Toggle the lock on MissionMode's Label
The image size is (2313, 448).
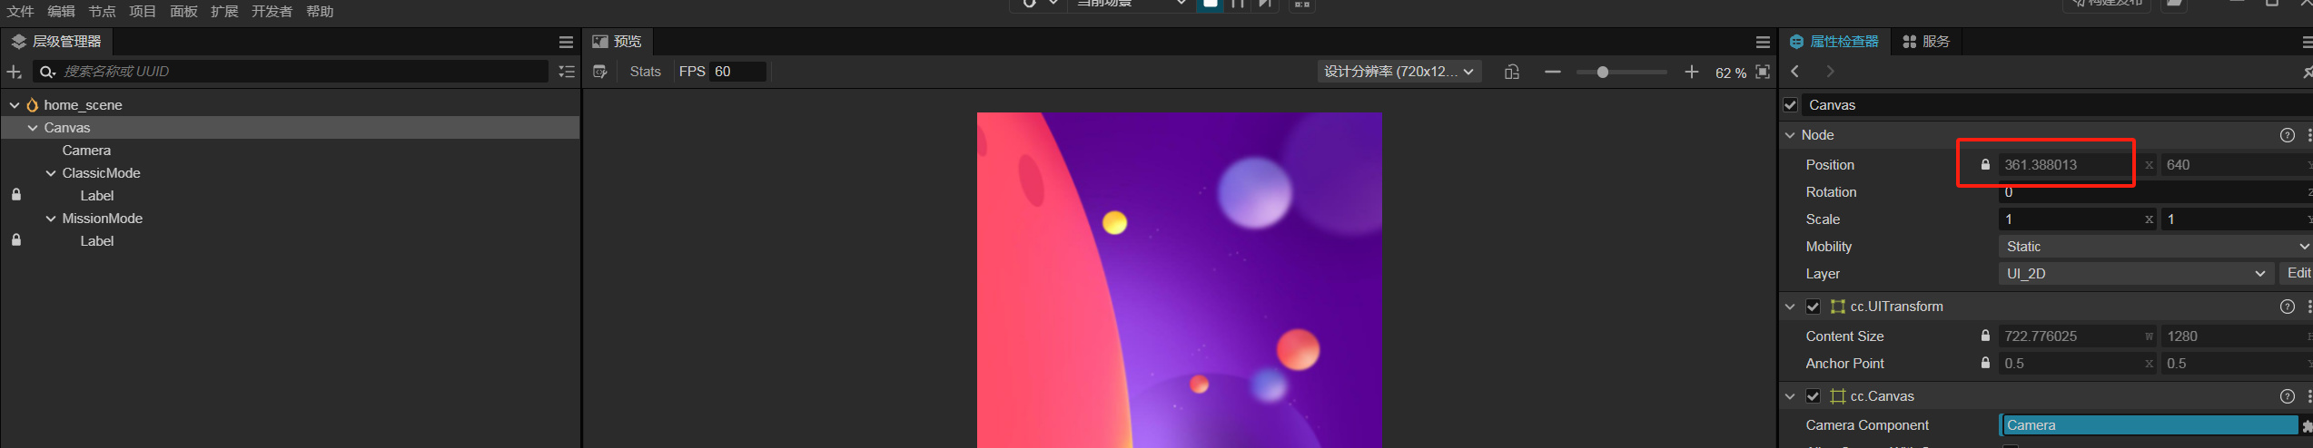[x=15, y=240]
